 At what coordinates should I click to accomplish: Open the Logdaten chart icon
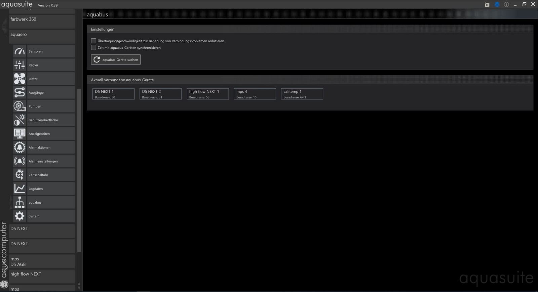click(x=20, y=189)
